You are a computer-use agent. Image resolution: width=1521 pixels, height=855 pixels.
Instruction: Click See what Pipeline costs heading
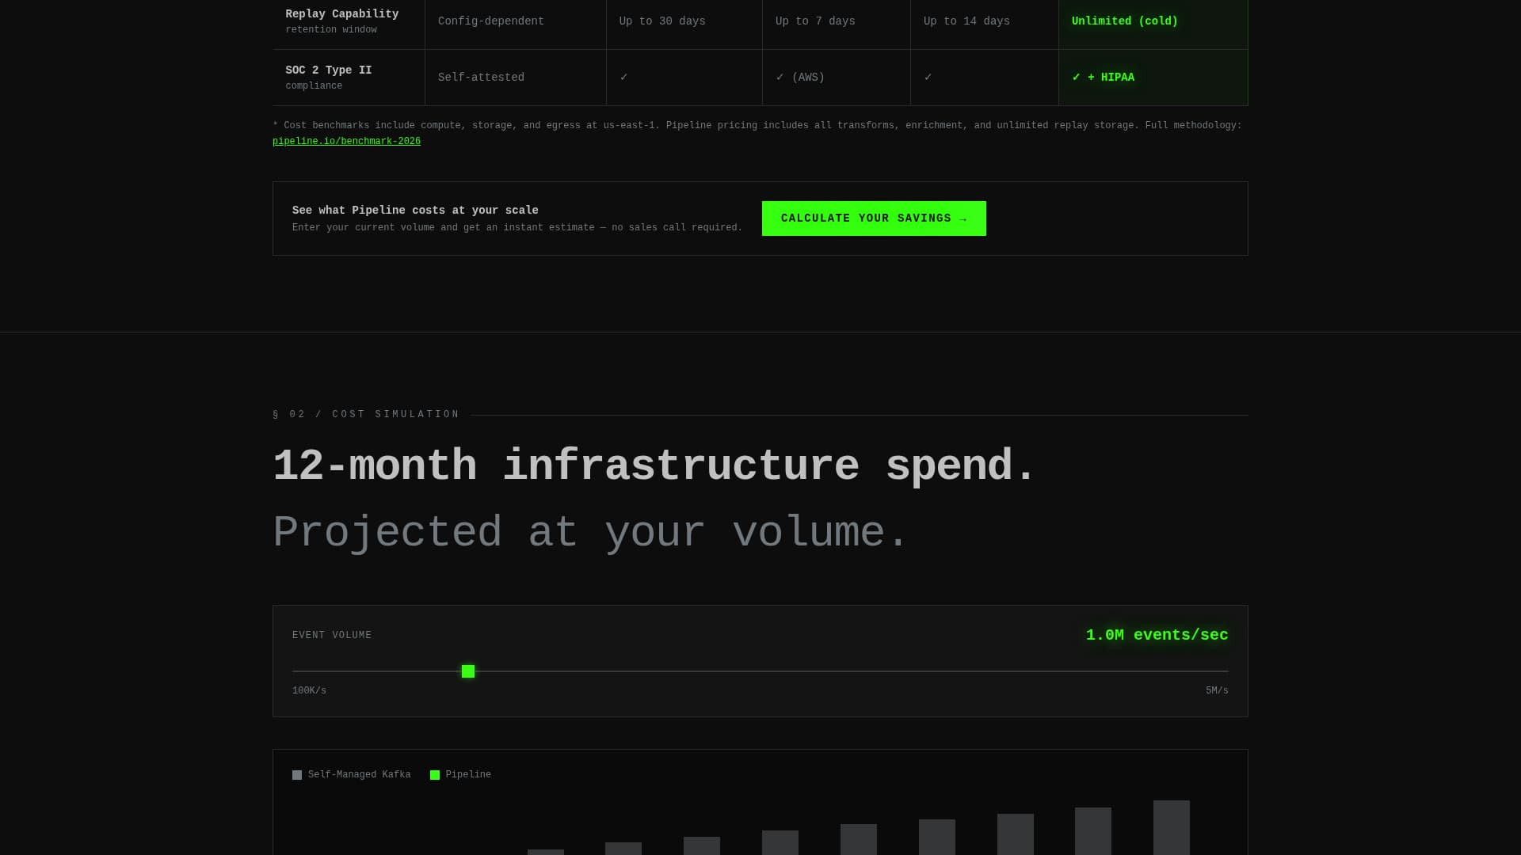[415, 211]
